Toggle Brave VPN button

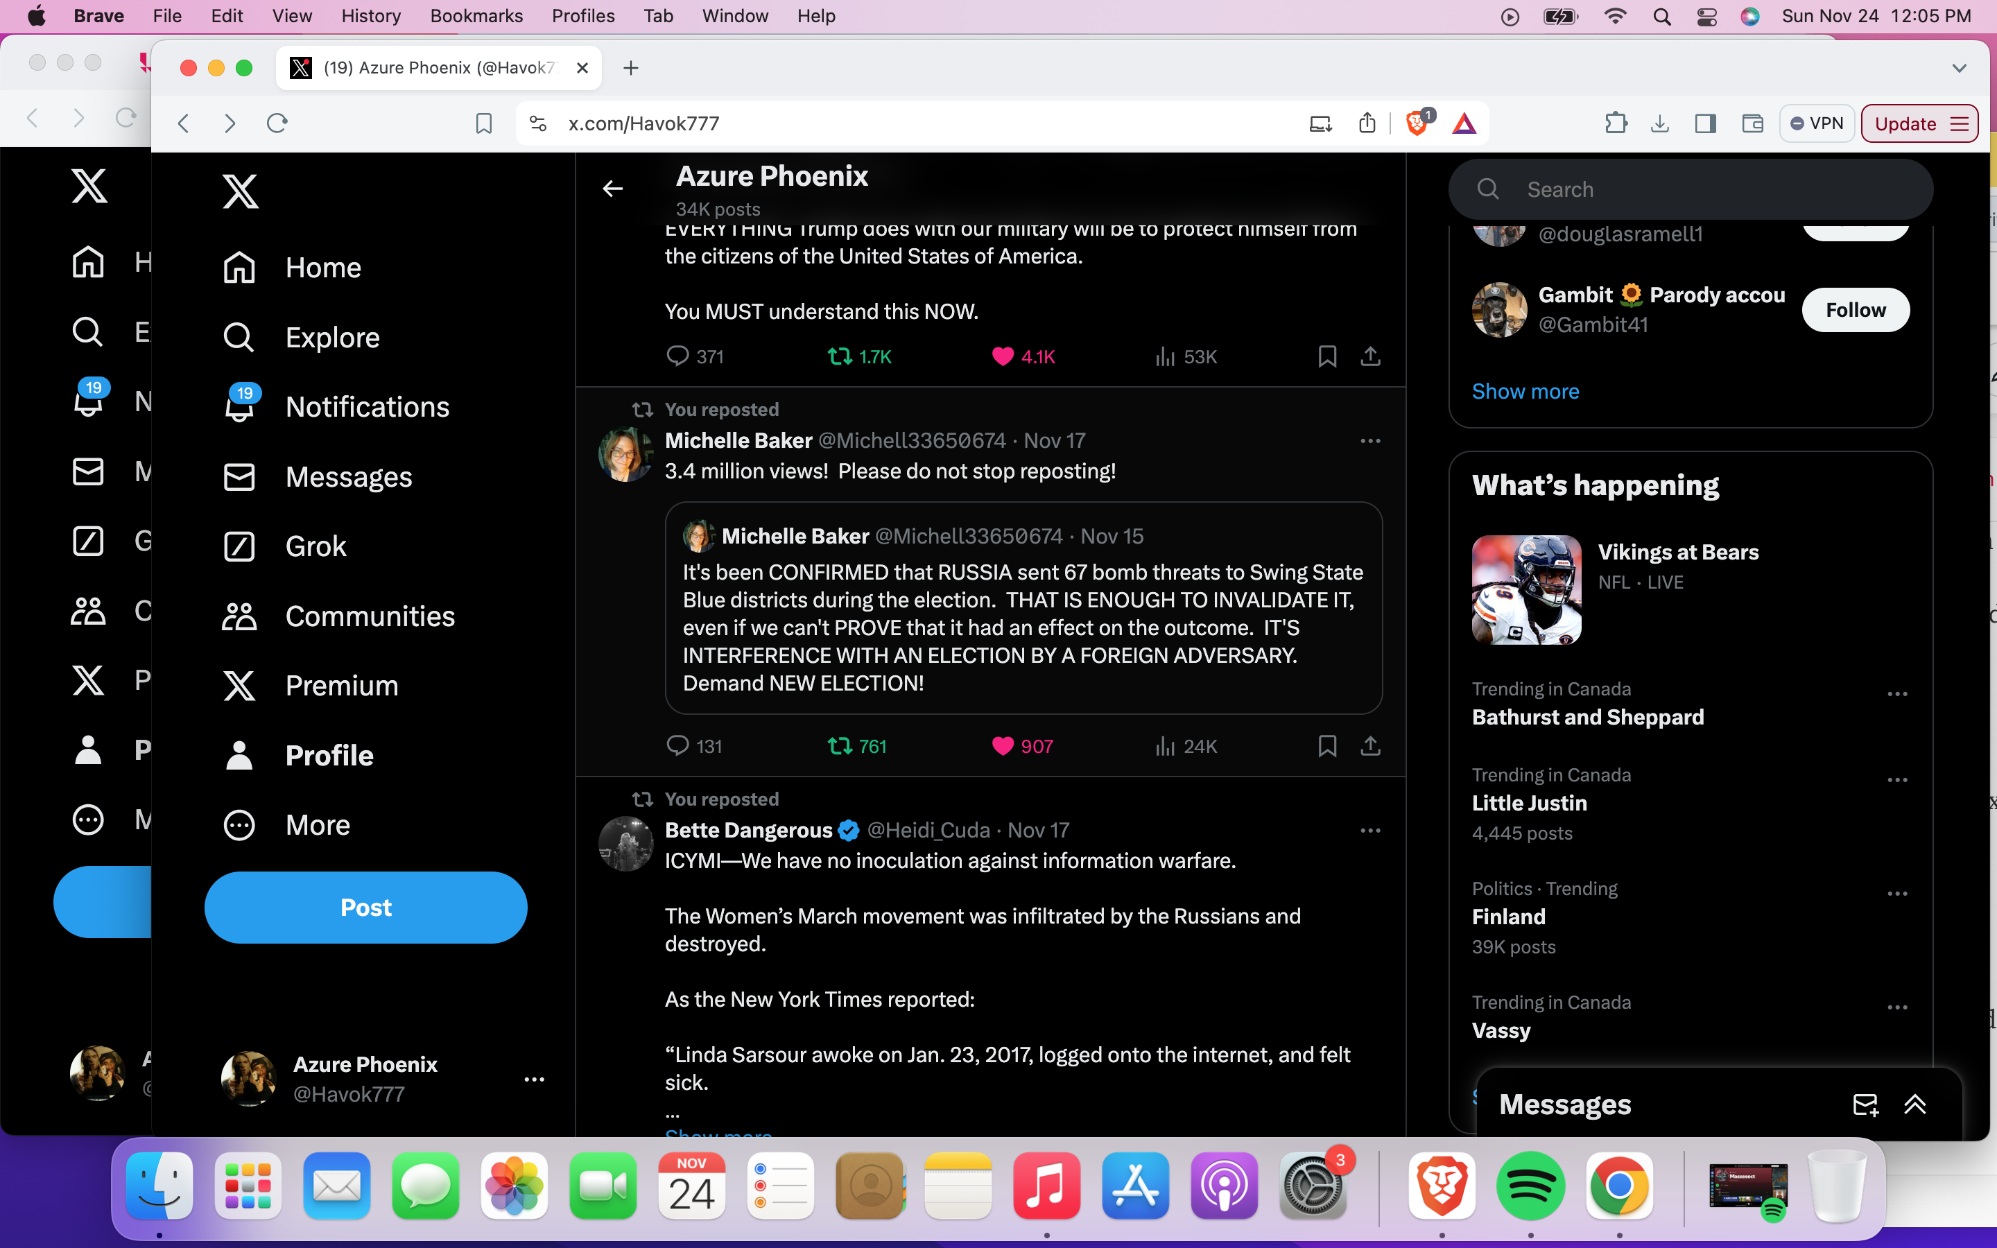(1816, 124)
